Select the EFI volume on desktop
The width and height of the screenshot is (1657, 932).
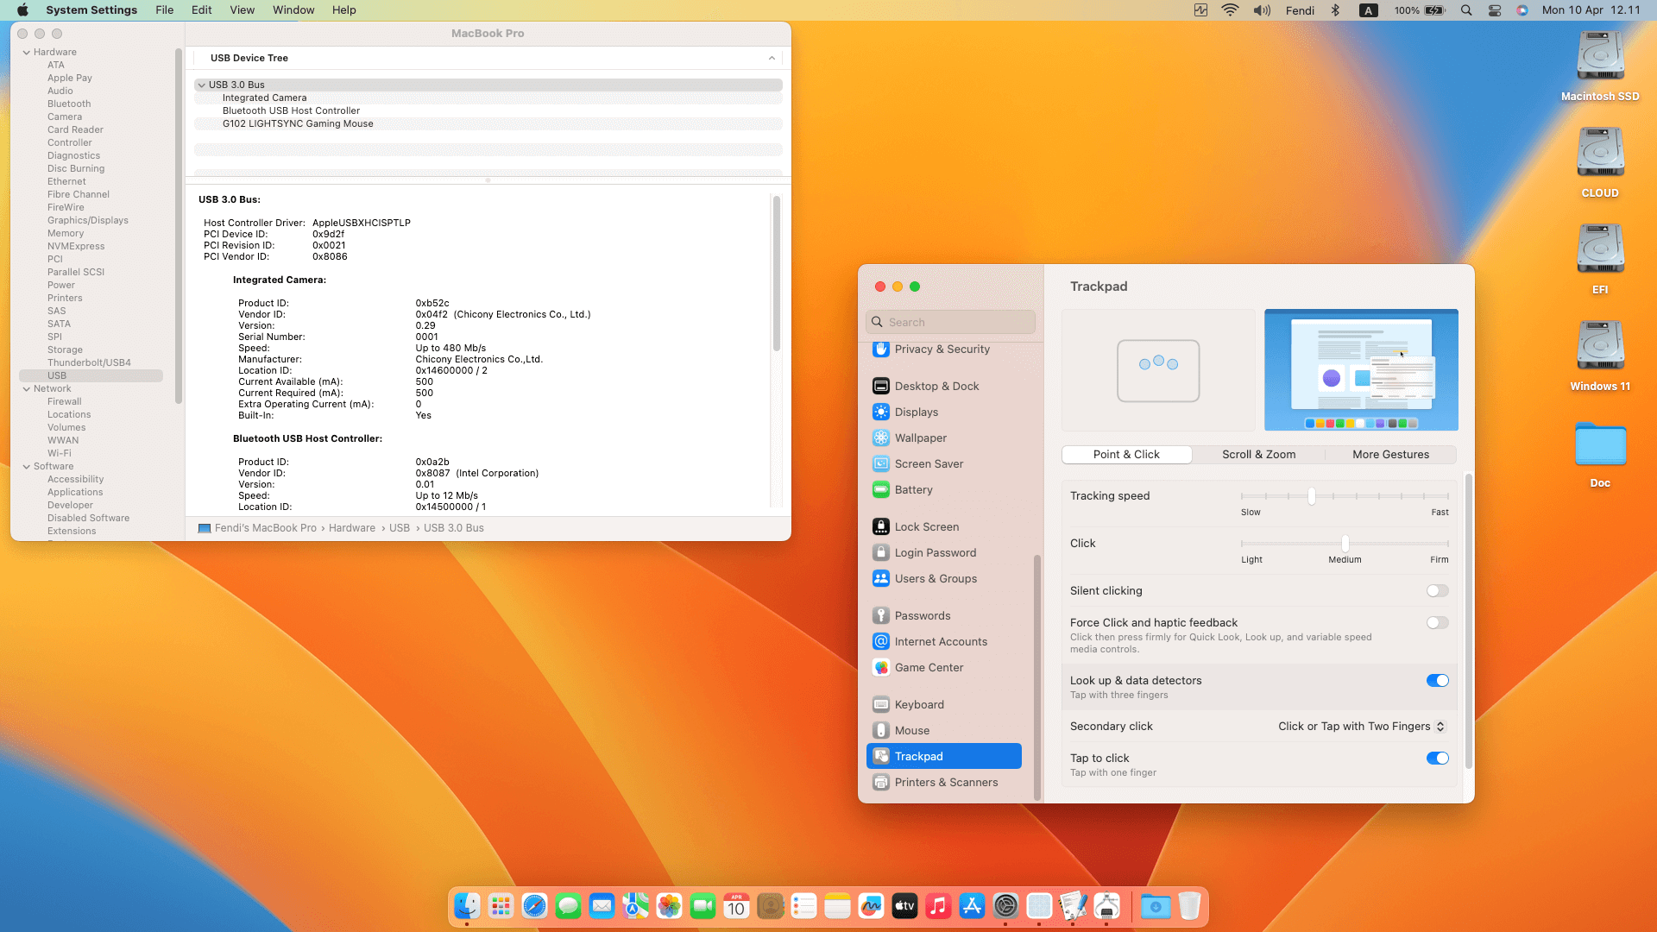1600,250
